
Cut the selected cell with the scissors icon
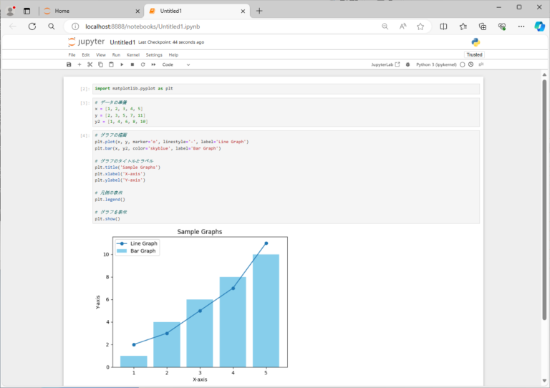90,64
